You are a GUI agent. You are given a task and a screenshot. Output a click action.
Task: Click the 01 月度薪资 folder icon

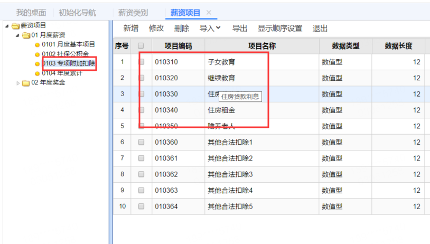coord(26,35)
